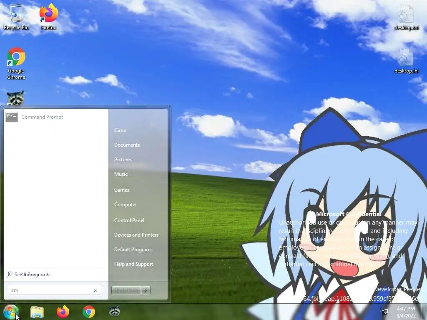Open Games from the Start menu

pos(121,190)
